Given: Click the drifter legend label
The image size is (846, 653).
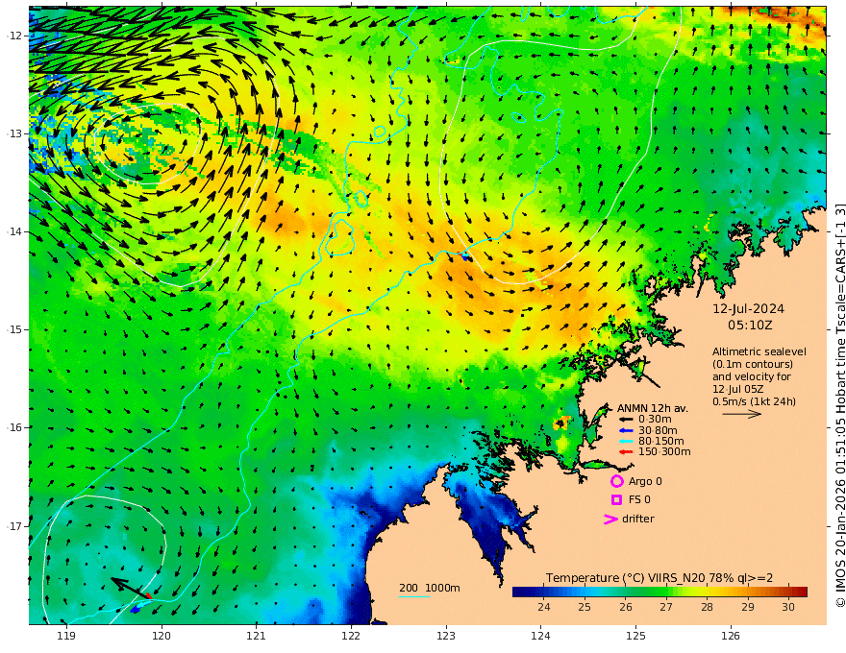Looking at the screenshot, I should (637, 519).
